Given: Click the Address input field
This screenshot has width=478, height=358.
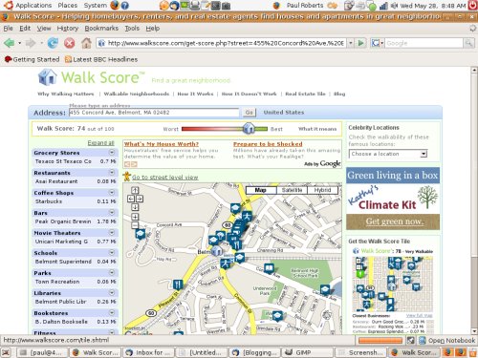Looking at the screenshot, I should click(154, 113).
